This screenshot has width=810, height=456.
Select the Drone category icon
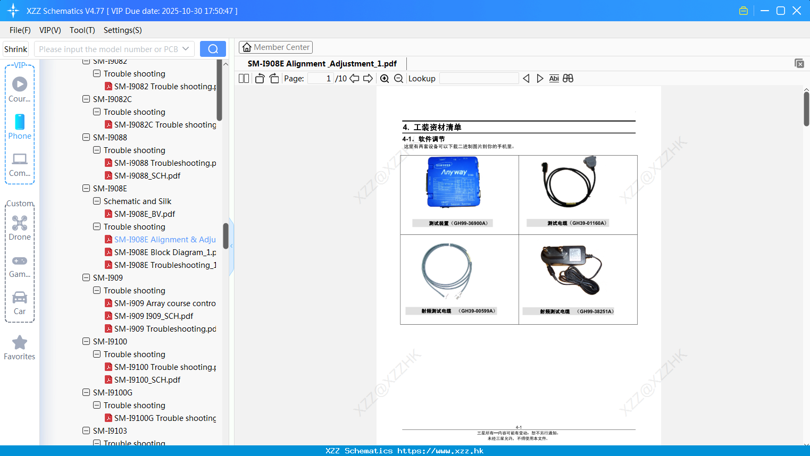coord(20,223)
